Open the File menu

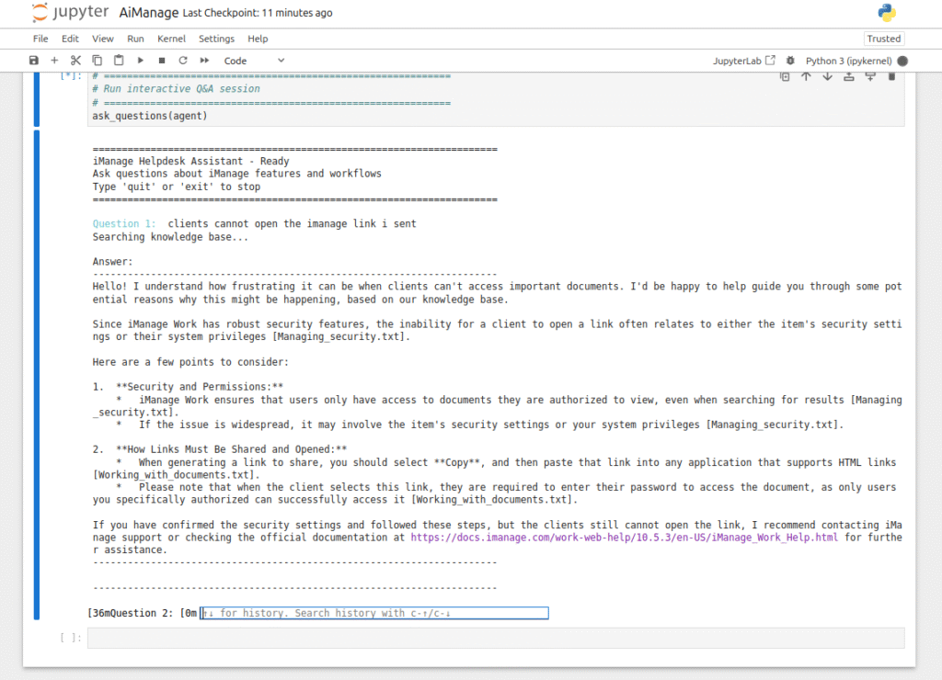[40, 39]
